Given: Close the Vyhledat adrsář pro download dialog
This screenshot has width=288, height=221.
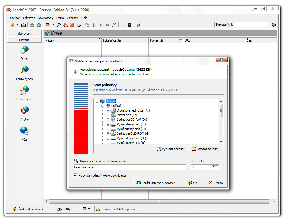Looking at the screenshot, I should pyautogui.click(x=222, y=60).
